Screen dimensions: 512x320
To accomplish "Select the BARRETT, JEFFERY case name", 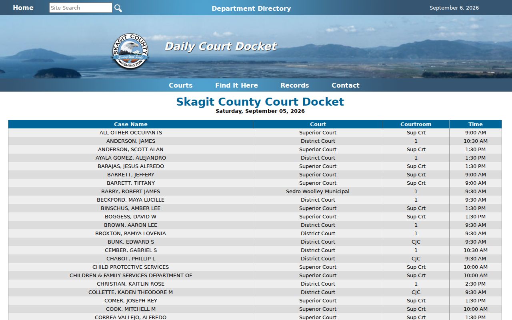I will [131, 174].
